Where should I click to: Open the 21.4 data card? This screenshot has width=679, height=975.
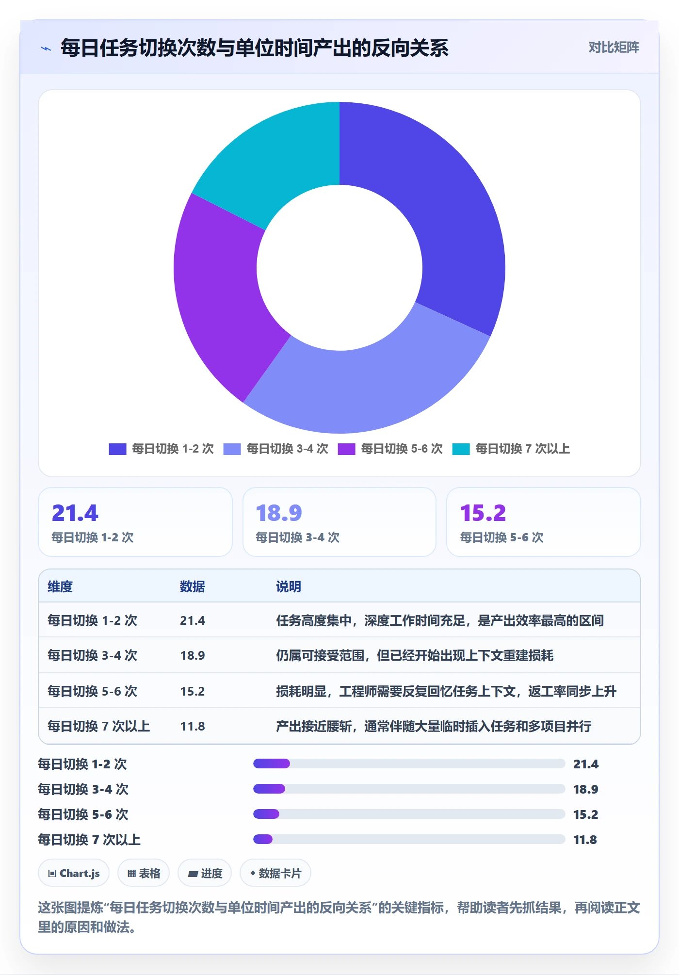[135, 522]
